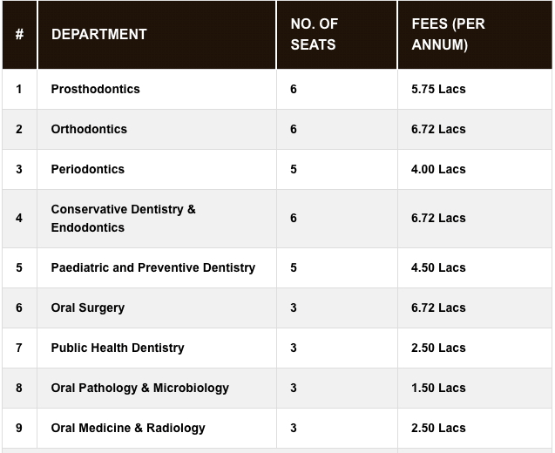Click the NO. OF SEATS header
The width and height of the screenshot is (555, 453).
[x=314, y=35]
